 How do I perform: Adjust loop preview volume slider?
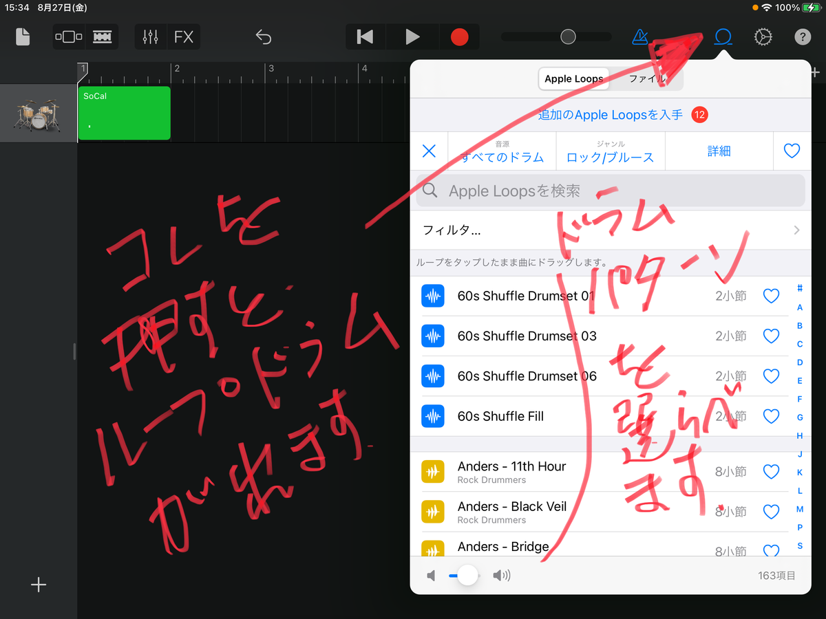(x=467, y=575)
